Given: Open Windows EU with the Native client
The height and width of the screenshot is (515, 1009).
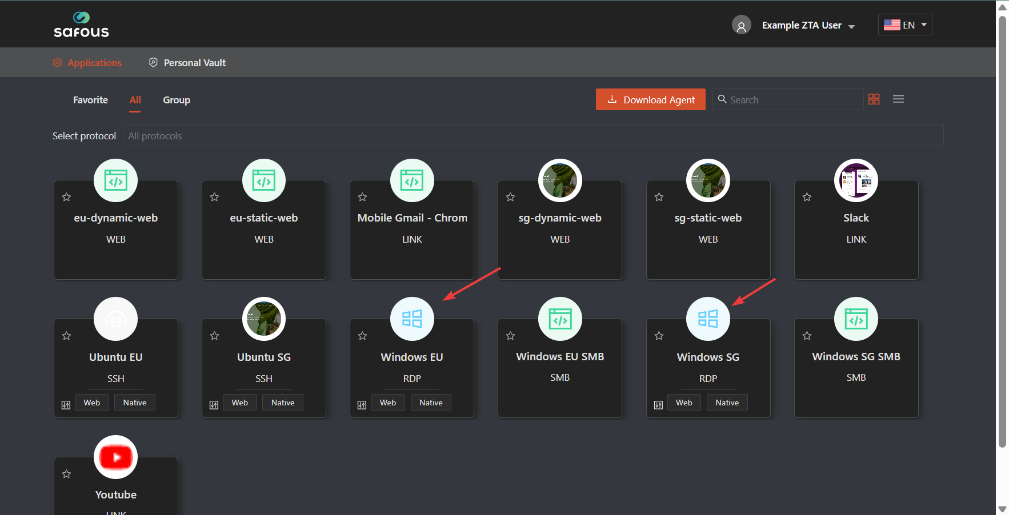Looking at the screenshot, I should 431,402.
